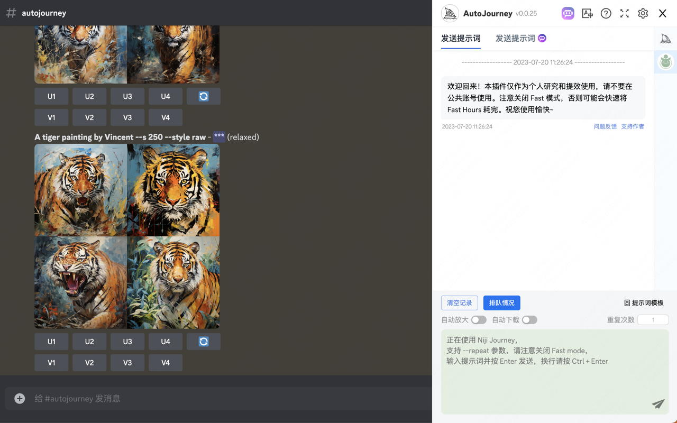Expand the plugin to fullscreen mode
The height and width of the screenshot is (423, 677).
tap(624, 13)
